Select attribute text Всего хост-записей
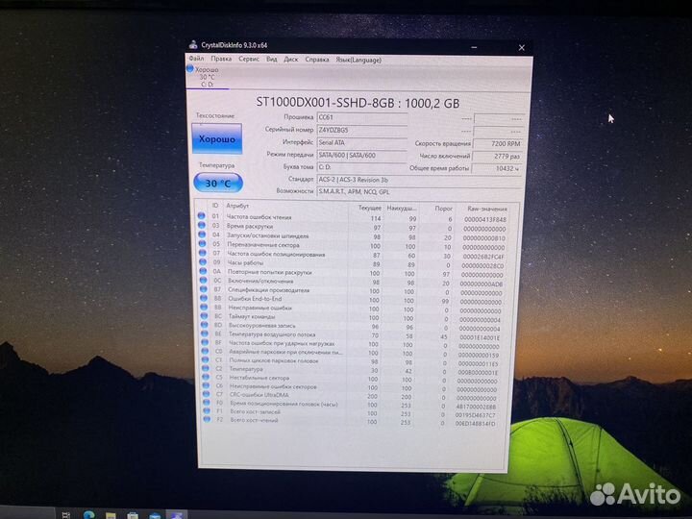 coord(255,411)
